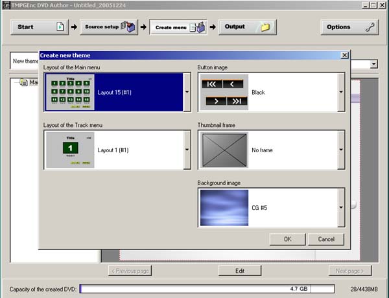Open the New theme dropdown arrow

coord(374,64)
